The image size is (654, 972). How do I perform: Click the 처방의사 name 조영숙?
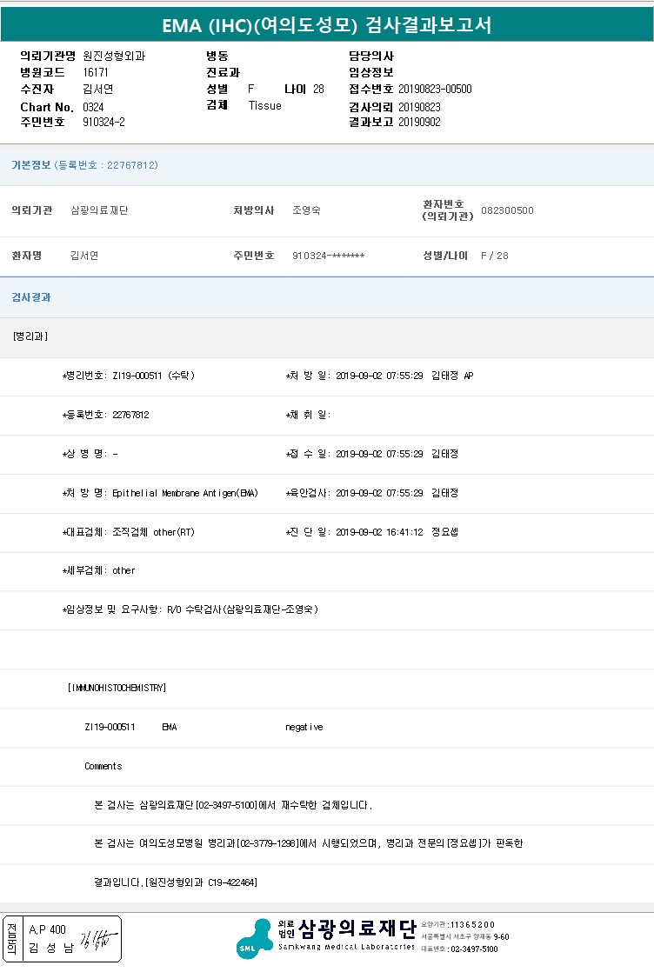[306, 210]
